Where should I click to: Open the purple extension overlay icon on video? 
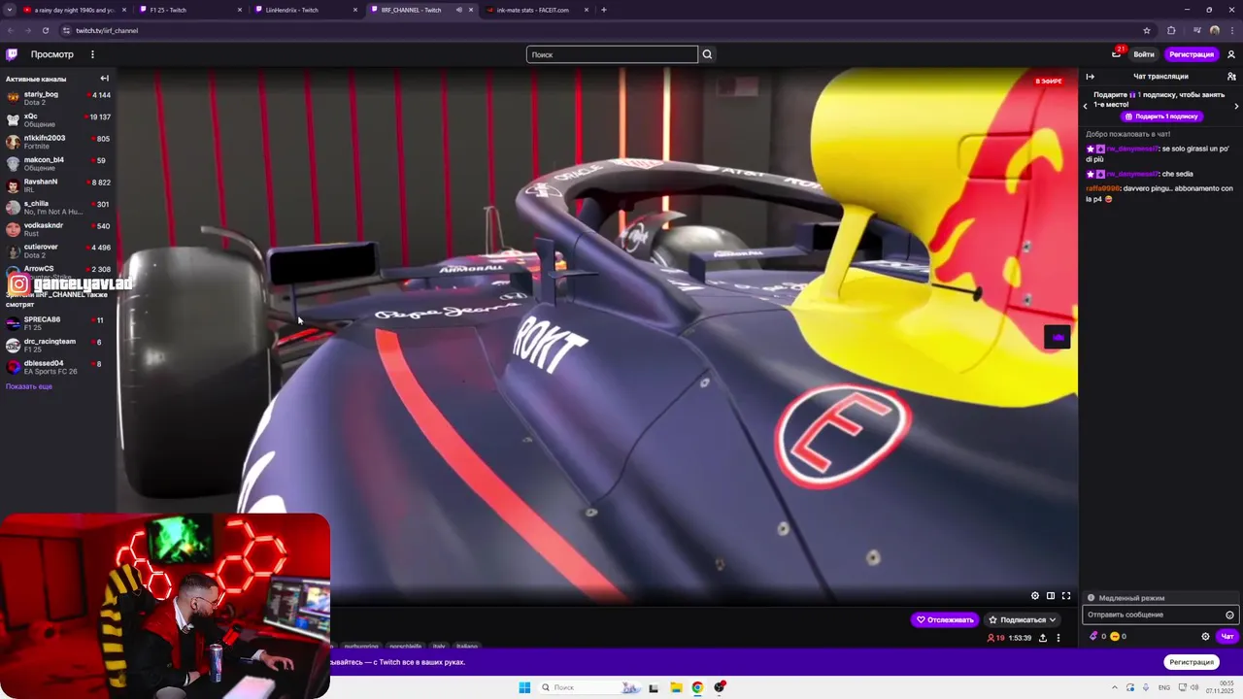(1058, 337)
